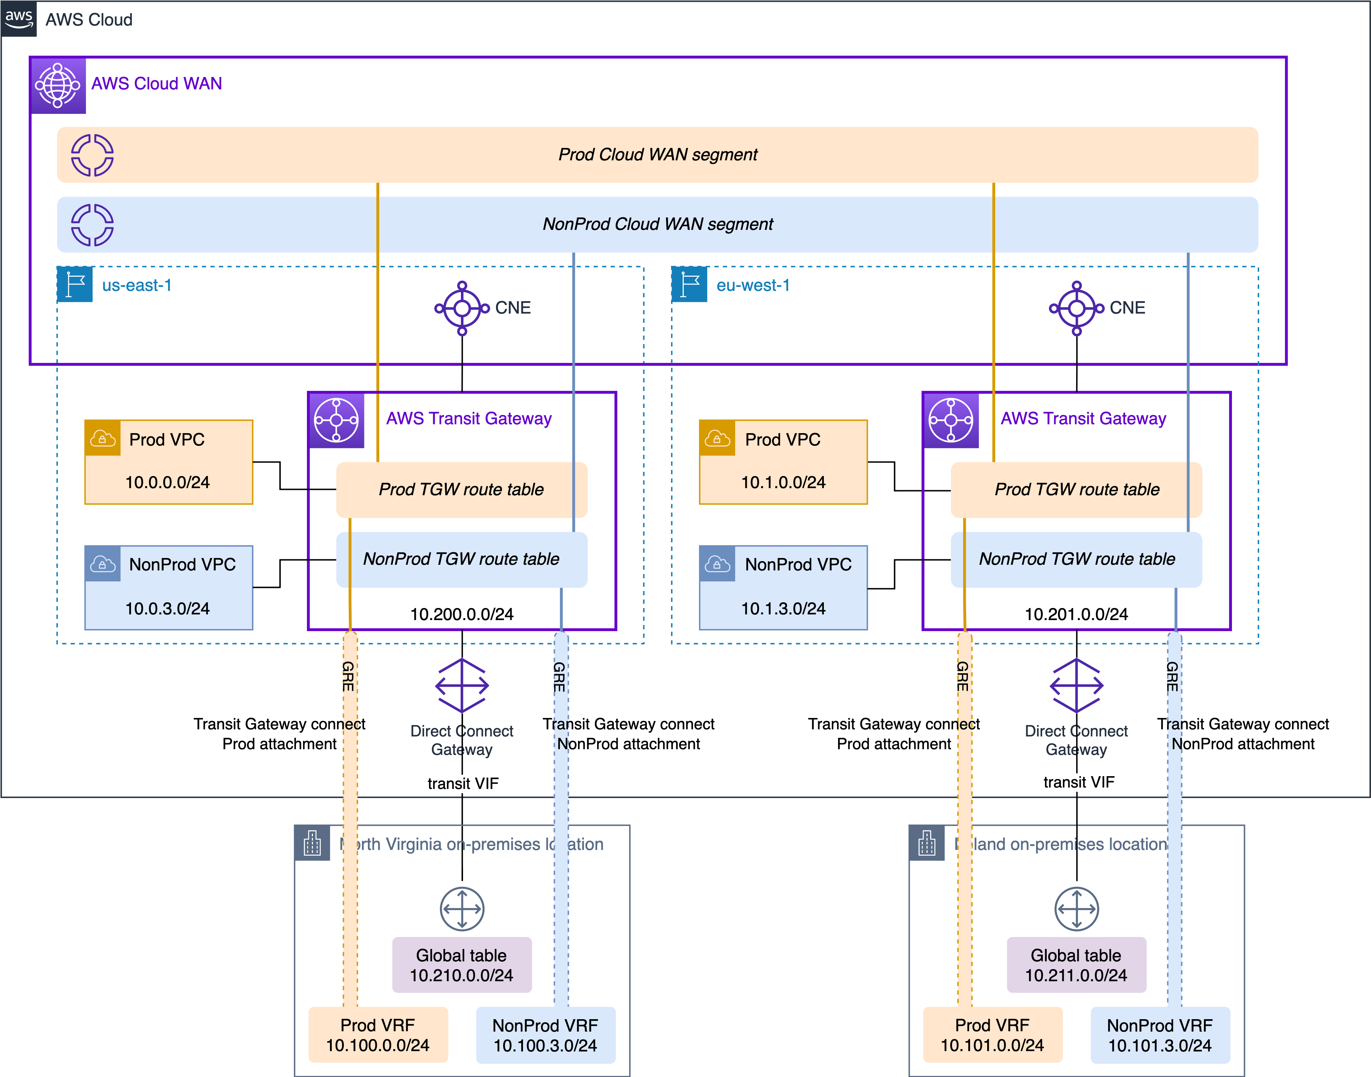This screenshot has width=1371, height=1077.
Task: Select the Prod VRF 10.101.0.0/24 box
Action: click(x=993, y=1035)
